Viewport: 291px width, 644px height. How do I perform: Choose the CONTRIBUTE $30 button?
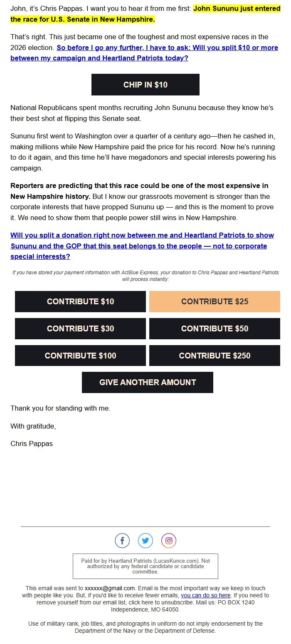click(x=80, y=328)
